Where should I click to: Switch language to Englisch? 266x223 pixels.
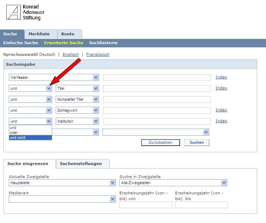(70, 54)
